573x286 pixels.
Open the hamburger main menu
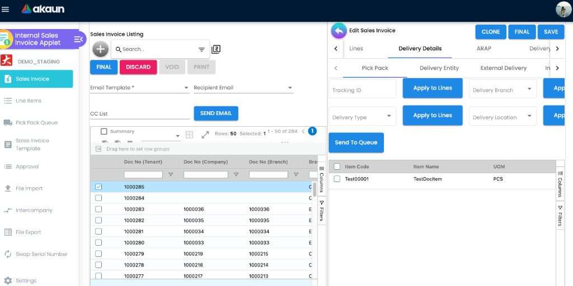(5, 9)
